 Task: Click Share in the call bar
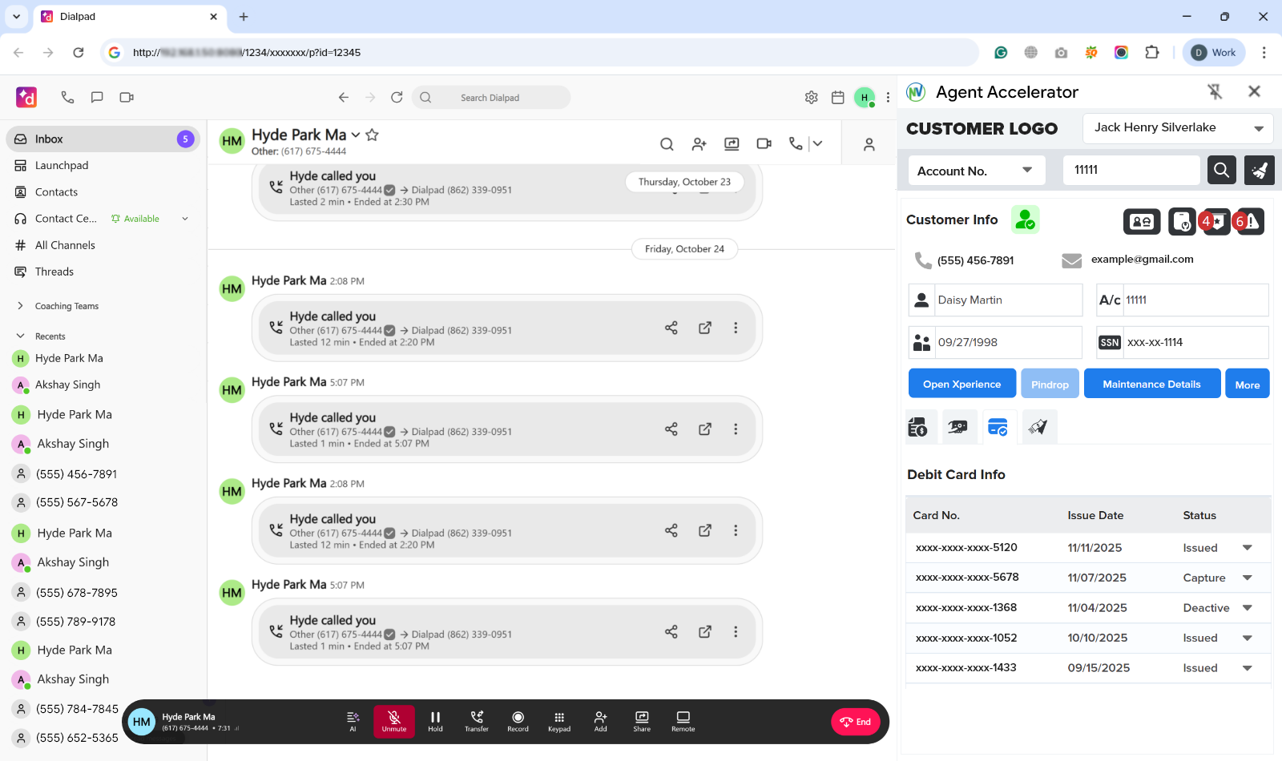coord(642,721)
